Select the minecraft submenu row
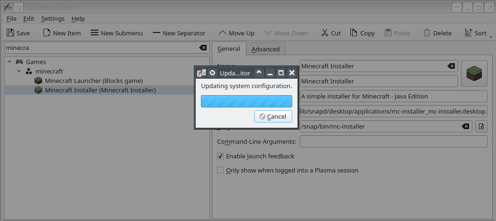The height and width of the screenshot is (221, 496). coord(107,71)
